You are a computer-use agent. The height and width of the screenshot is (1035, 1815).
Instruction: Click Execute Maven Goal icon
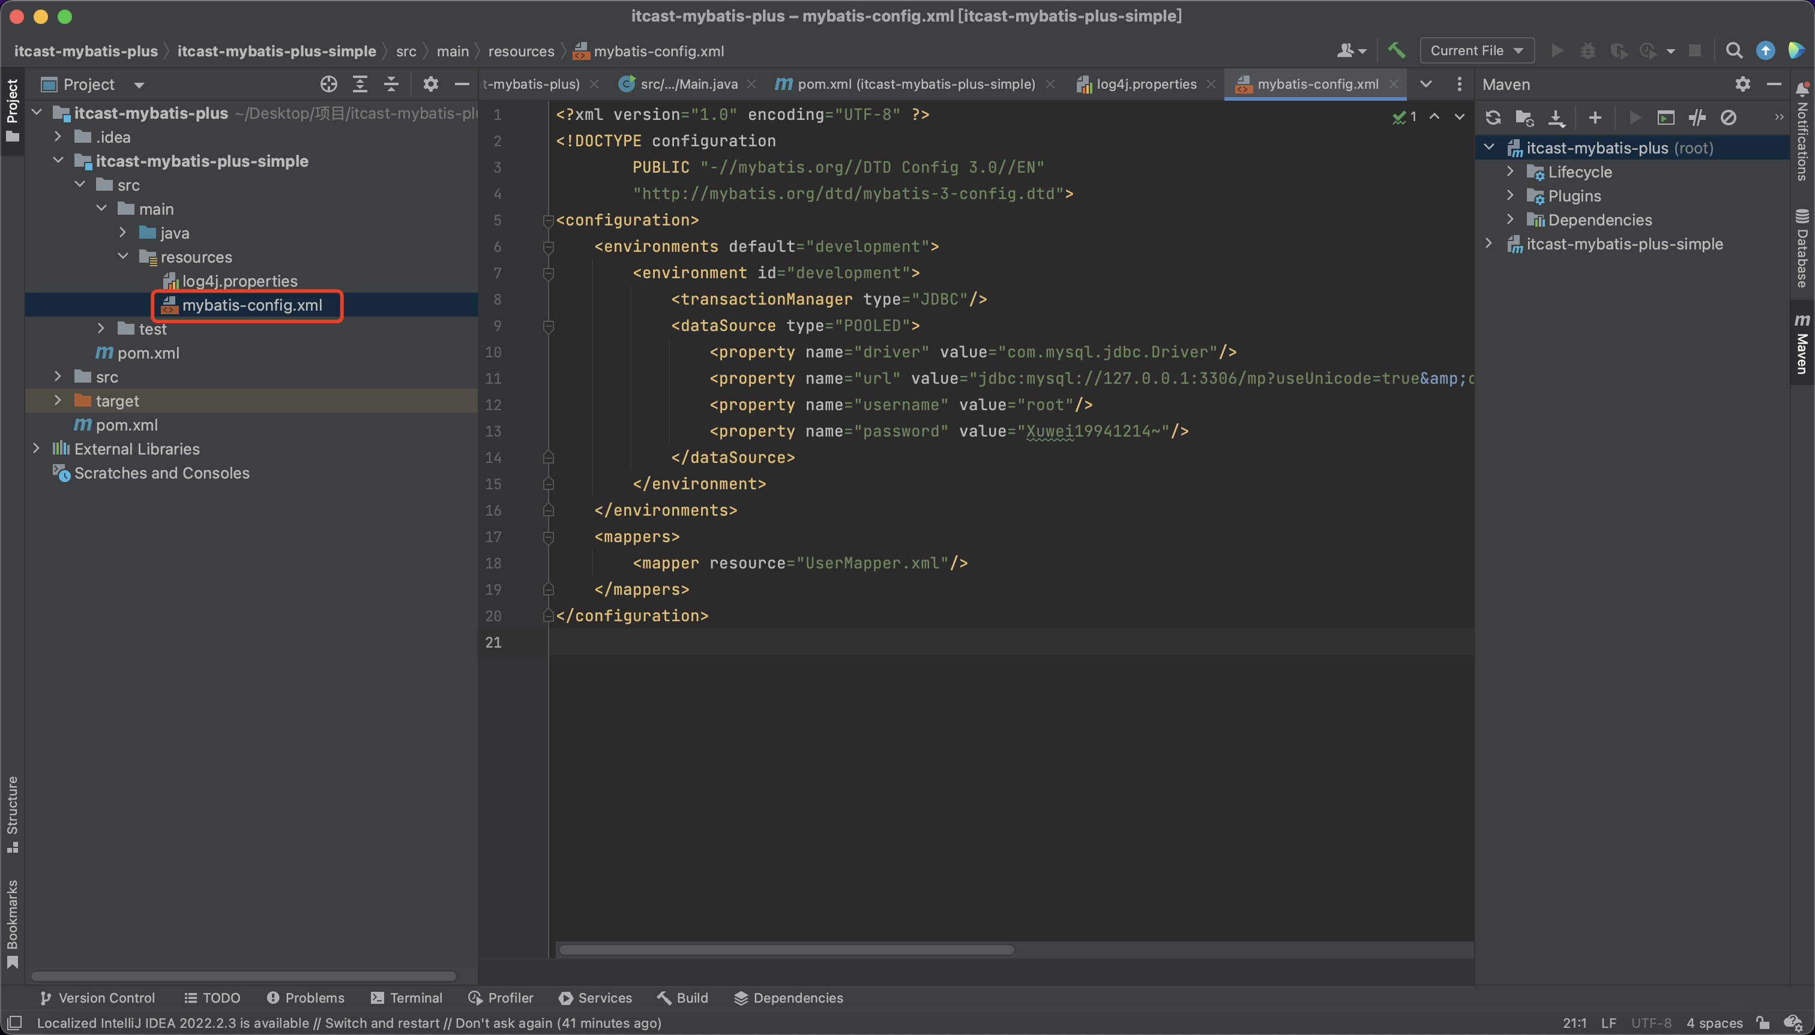[1666, 118]
